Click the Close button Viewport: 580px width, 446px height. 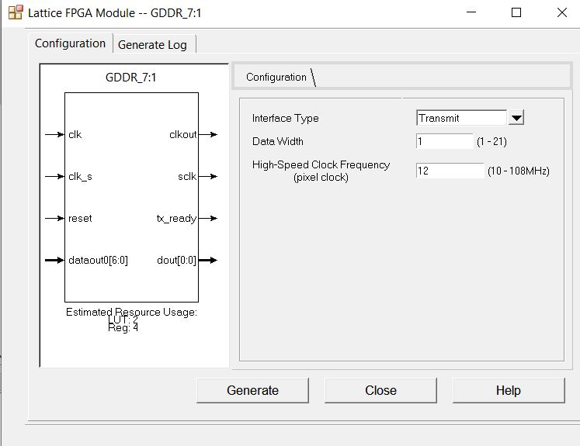(x=380, y=390)
